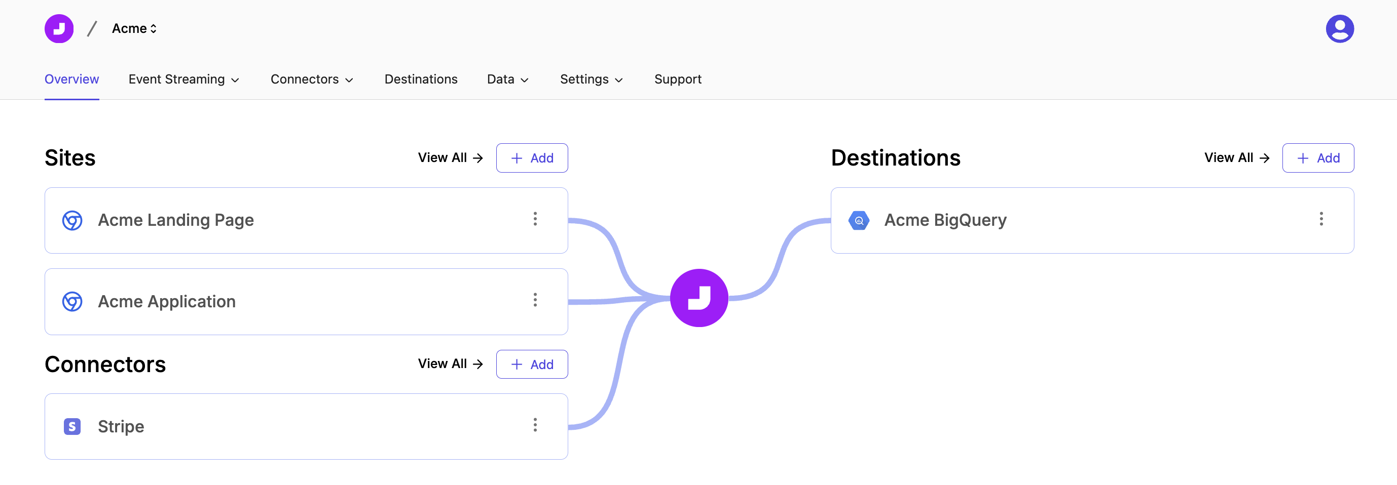View all Destinations in the section
Image resolution: width=1397 pixels, height=485 pixels.
1237,157
